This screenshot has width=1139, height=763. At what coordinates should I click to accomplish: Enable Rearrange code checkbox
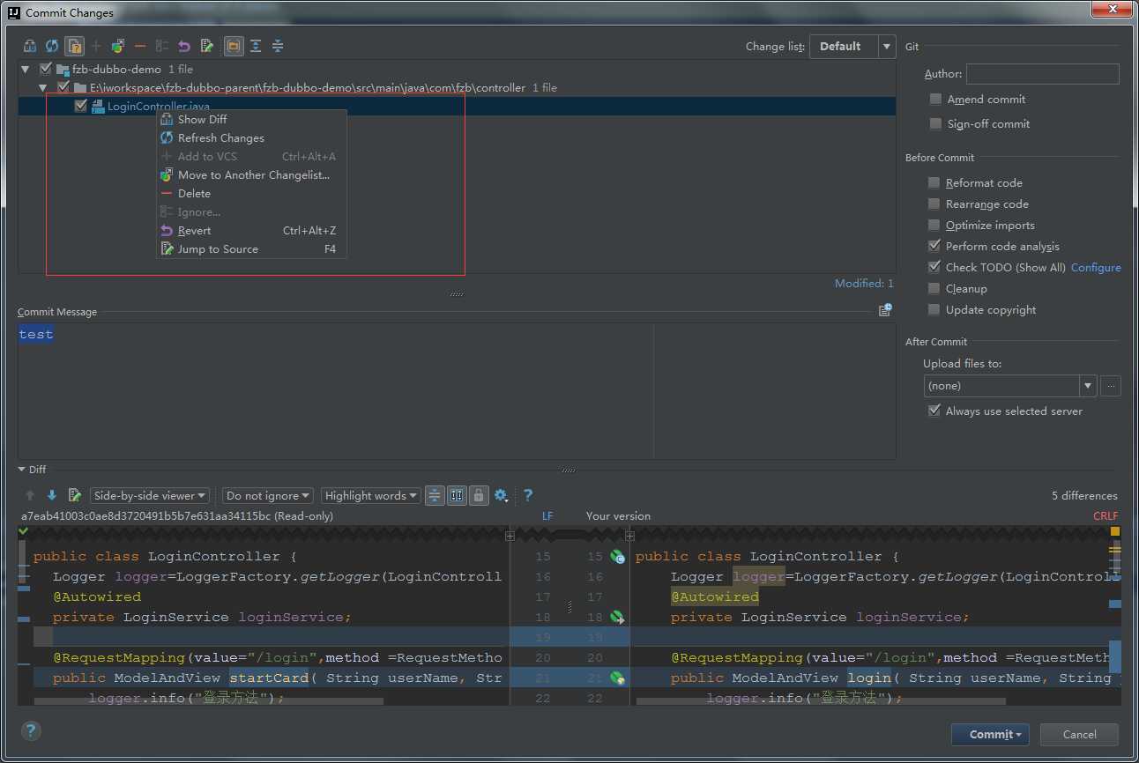point(934,204)
